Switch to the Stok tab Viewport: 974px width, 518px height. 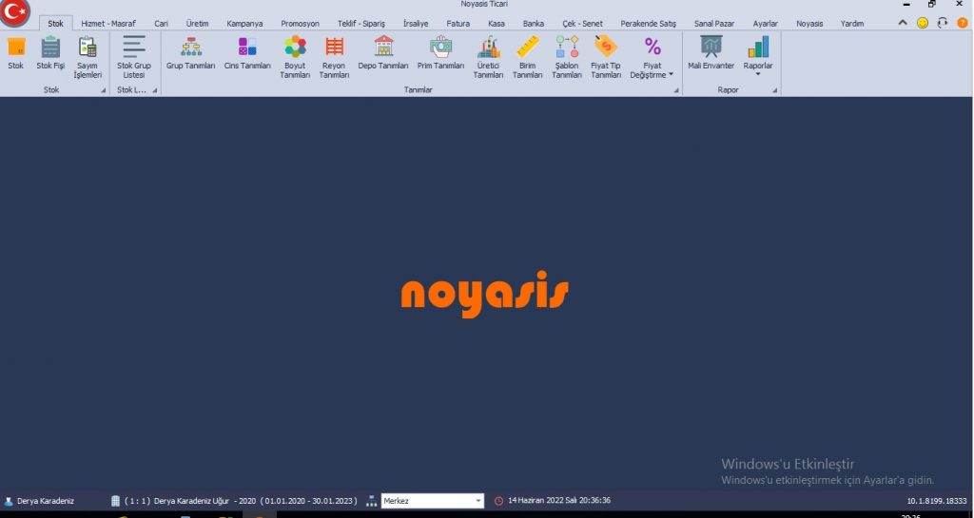click(x=56, y=24)
